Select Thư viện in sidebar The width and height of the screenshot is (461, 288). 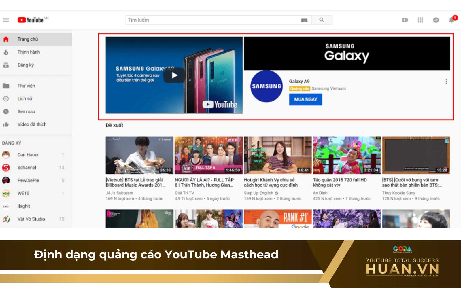(36, 86)
